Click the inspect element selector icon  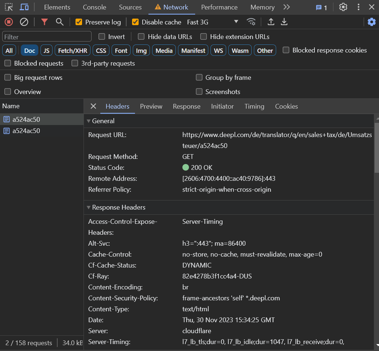(9, 7)
